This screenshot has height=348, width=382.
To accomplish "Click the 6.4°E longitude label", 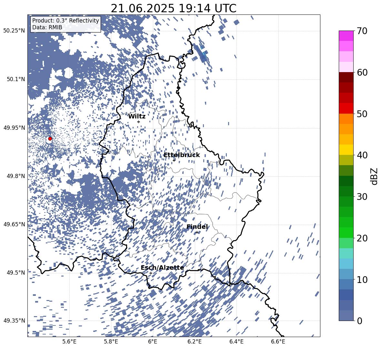I will coord(236,342).
